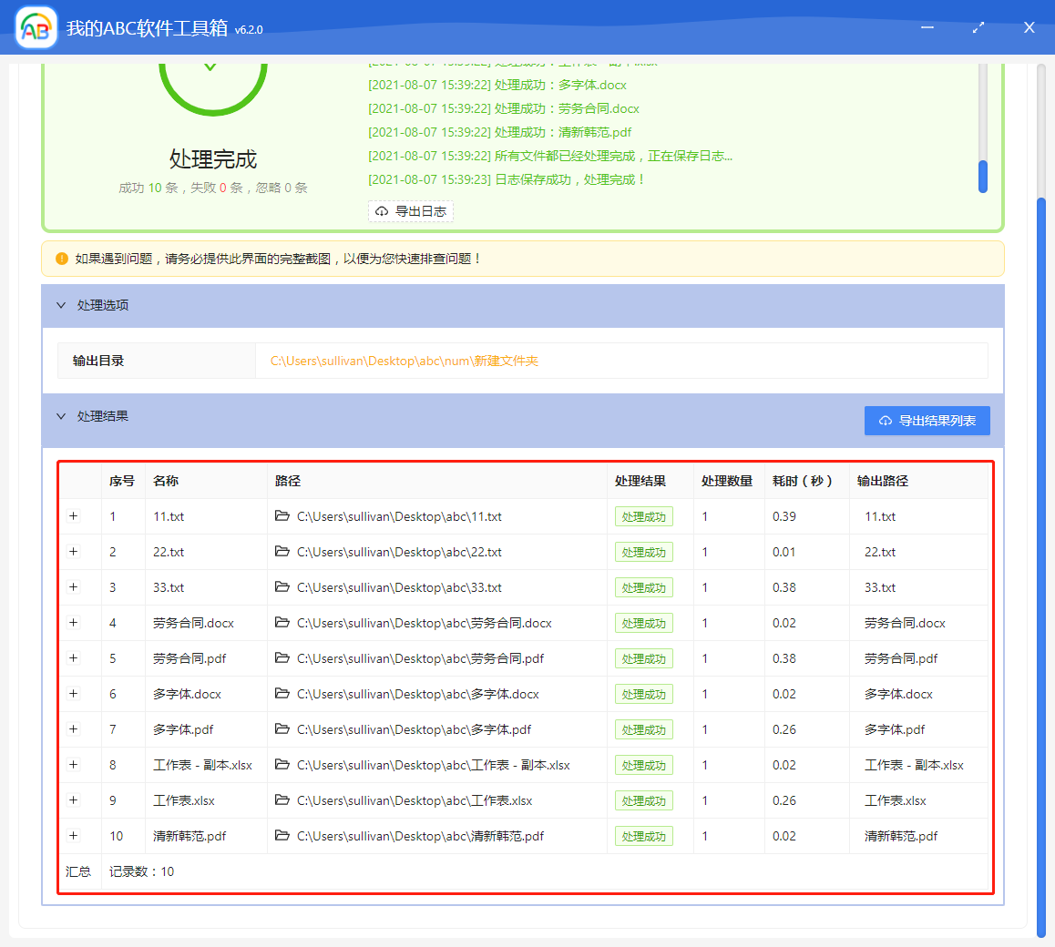1055x947 pixels.
Task: Click the 处理成功 badge on row 7
Action: 644,729
